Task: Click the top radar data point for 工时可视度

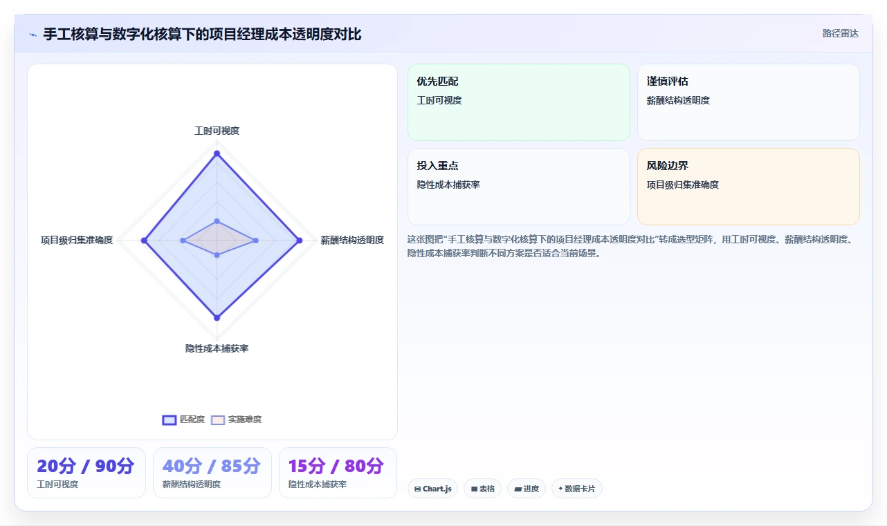Action: click(x=217, y=153)
